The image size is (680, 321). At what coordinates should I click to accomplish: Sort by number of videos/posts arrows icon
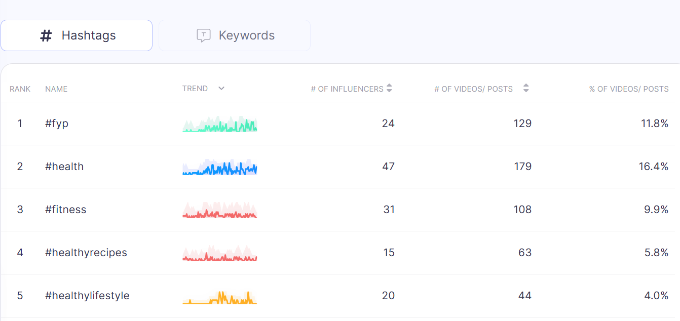pyautogui.click(x=526, y=88)
